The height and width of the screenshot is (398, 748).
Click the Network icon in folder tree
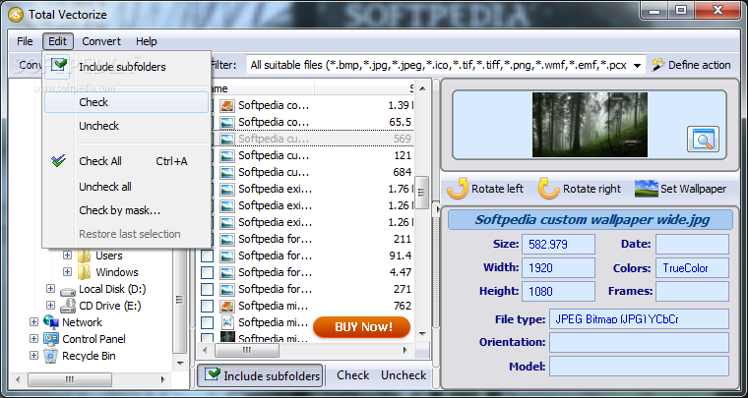coord(51,322)
